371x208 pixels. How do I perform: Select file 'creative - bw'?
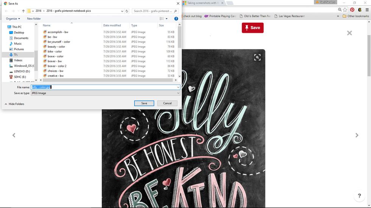[x=56, y=76]
